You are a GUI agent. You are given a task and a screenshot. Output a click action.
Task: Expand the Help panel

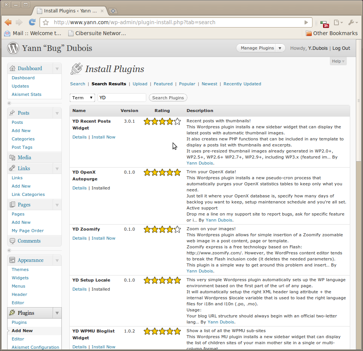click(x=338, y=61)
